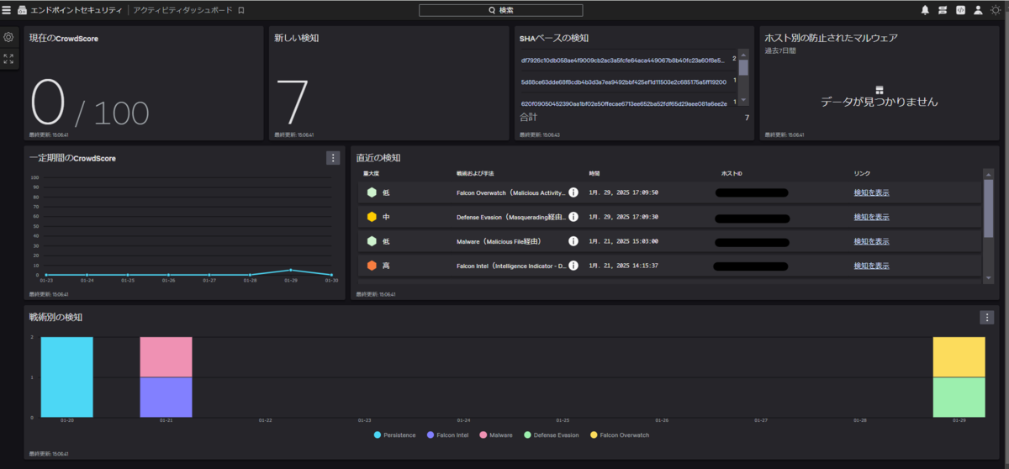This screenshot has height=469, width=1009.
Task: Click 検知を表示 link for the Falcon Intel row
Action: [871, 266]
